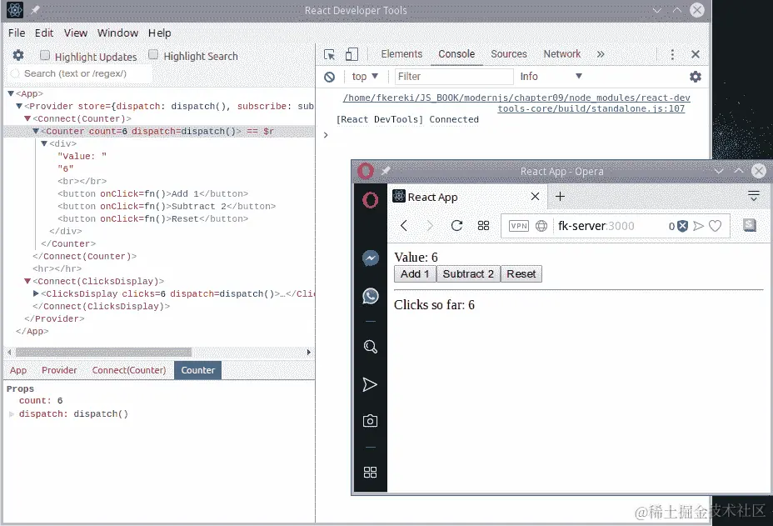Go back in Opera browser
773x526 pixels.
pos(404,226)
